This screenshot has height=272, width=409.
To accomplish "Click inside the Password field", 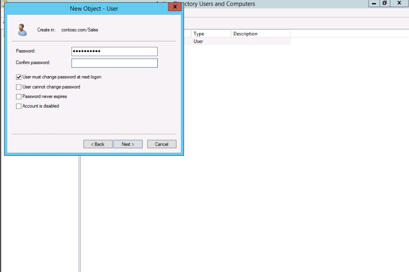I will coord(114,52).
